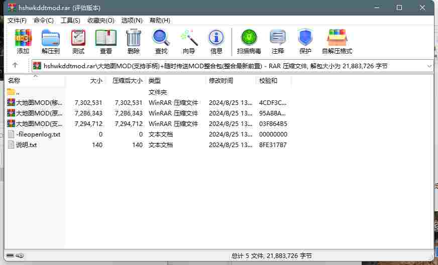The width and height of the screenshot is (438, 265).
Task: Click the archive icon of 大地图MOD(移... file
Action: [x=11, y=102]
